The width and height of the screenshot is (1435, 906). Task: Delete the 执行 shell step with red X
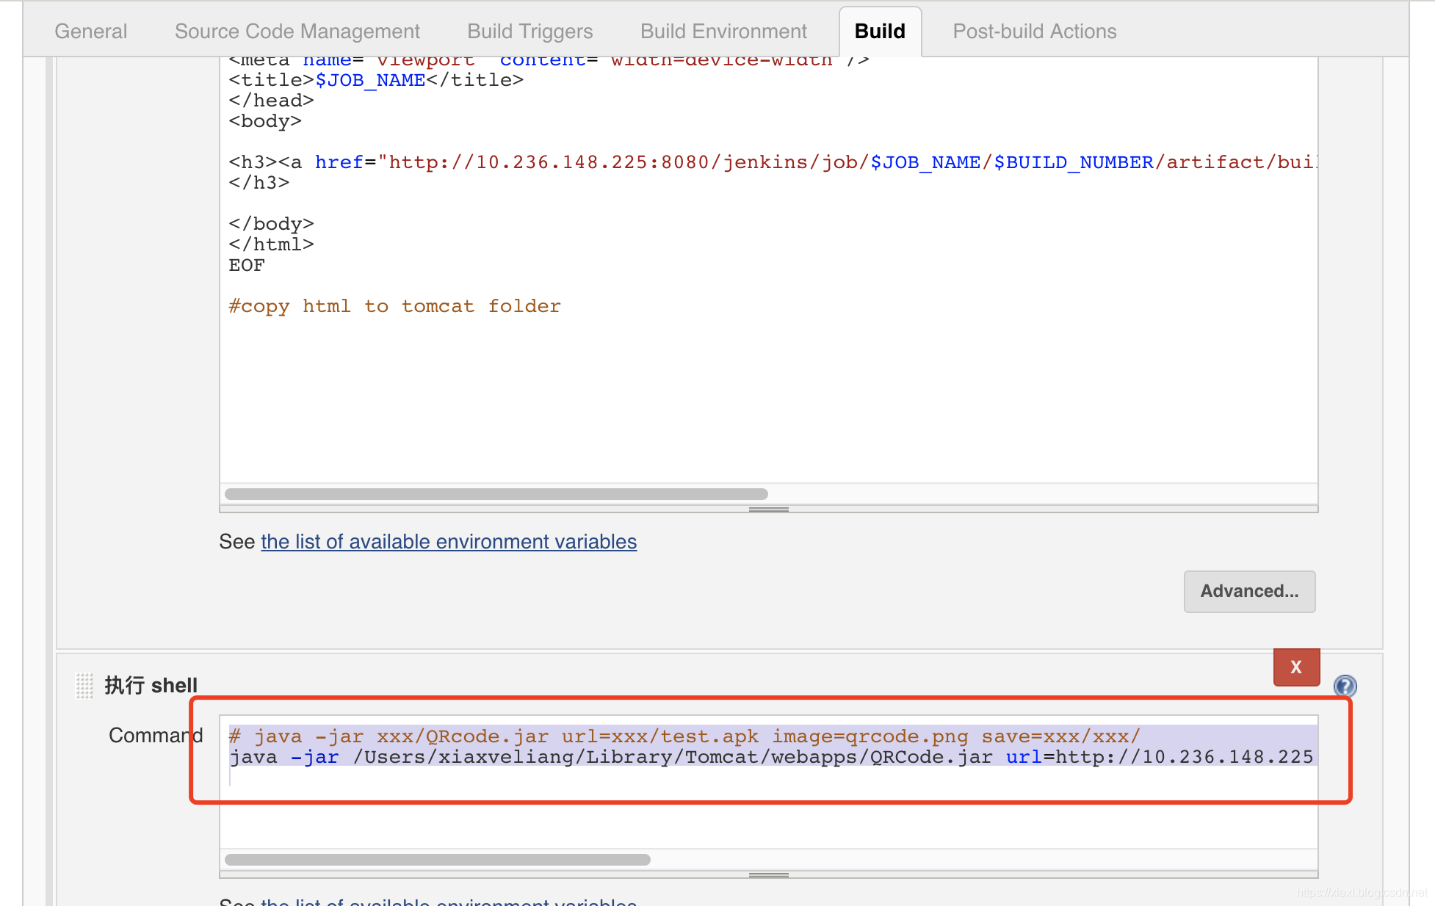1296,667
